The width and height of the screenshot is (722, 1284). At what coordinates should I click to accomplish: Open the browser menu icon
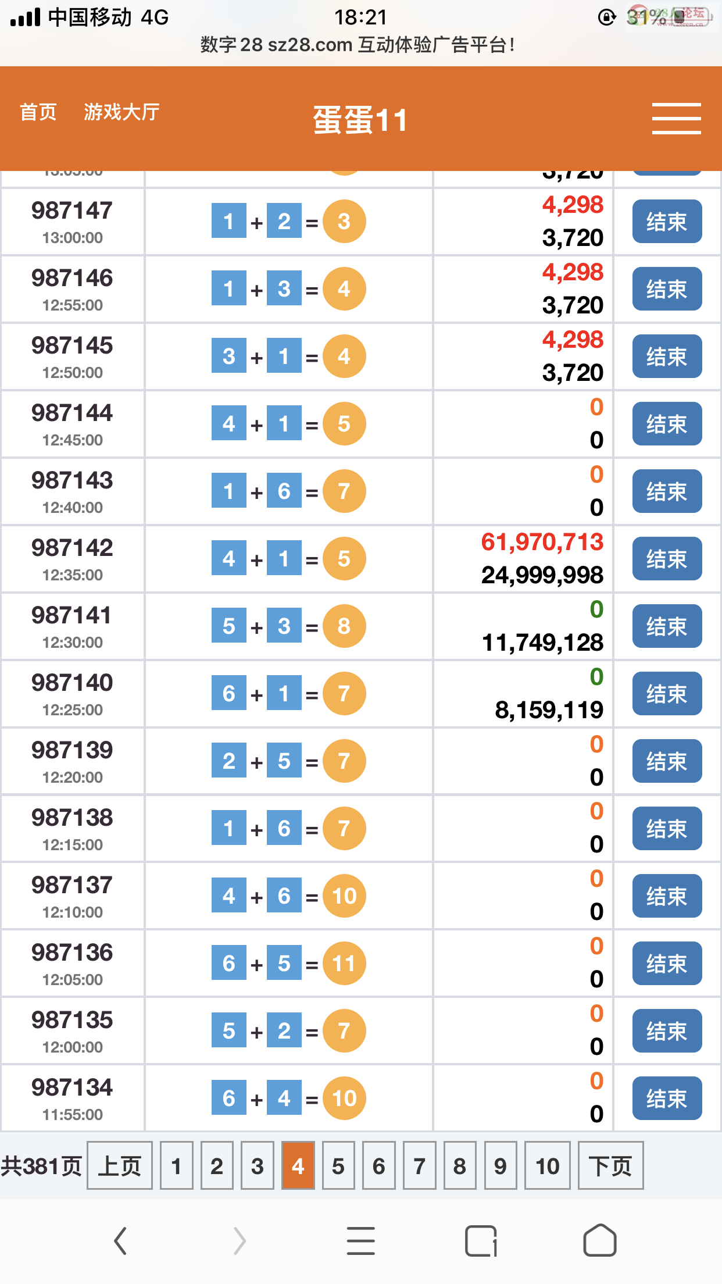[360, 1241]
